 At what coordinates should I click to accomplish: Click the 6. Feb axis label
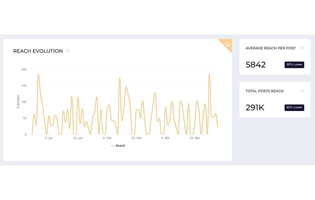click(107, 138)
